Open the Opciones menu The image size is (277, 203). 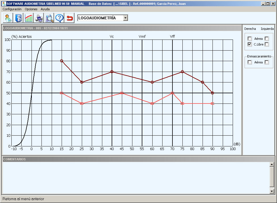31,9
